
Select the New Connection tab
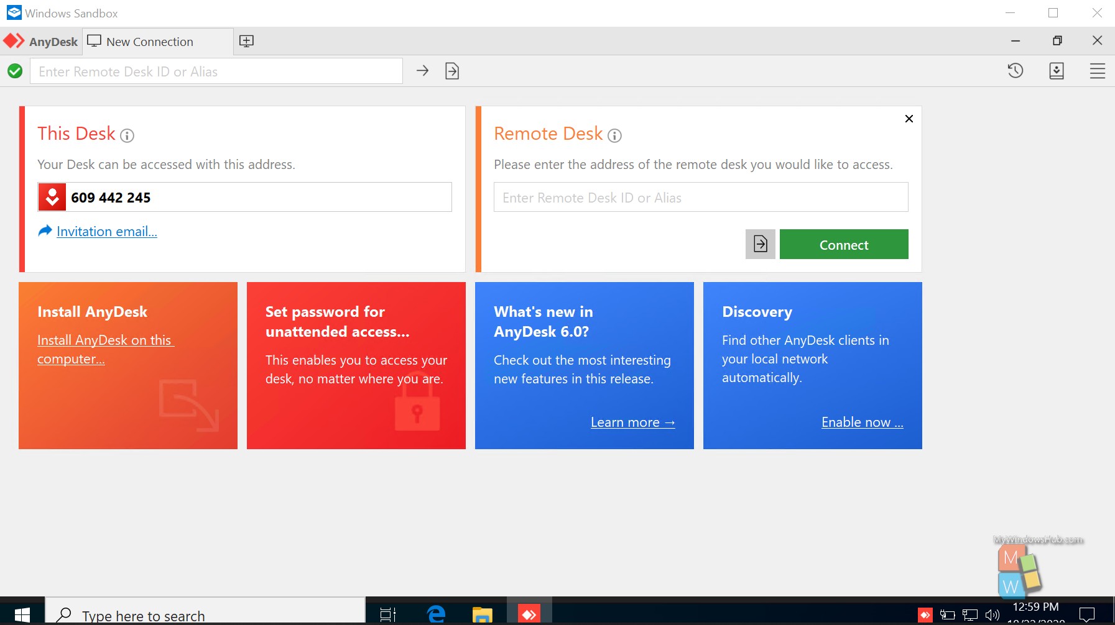tap(159, 42)
